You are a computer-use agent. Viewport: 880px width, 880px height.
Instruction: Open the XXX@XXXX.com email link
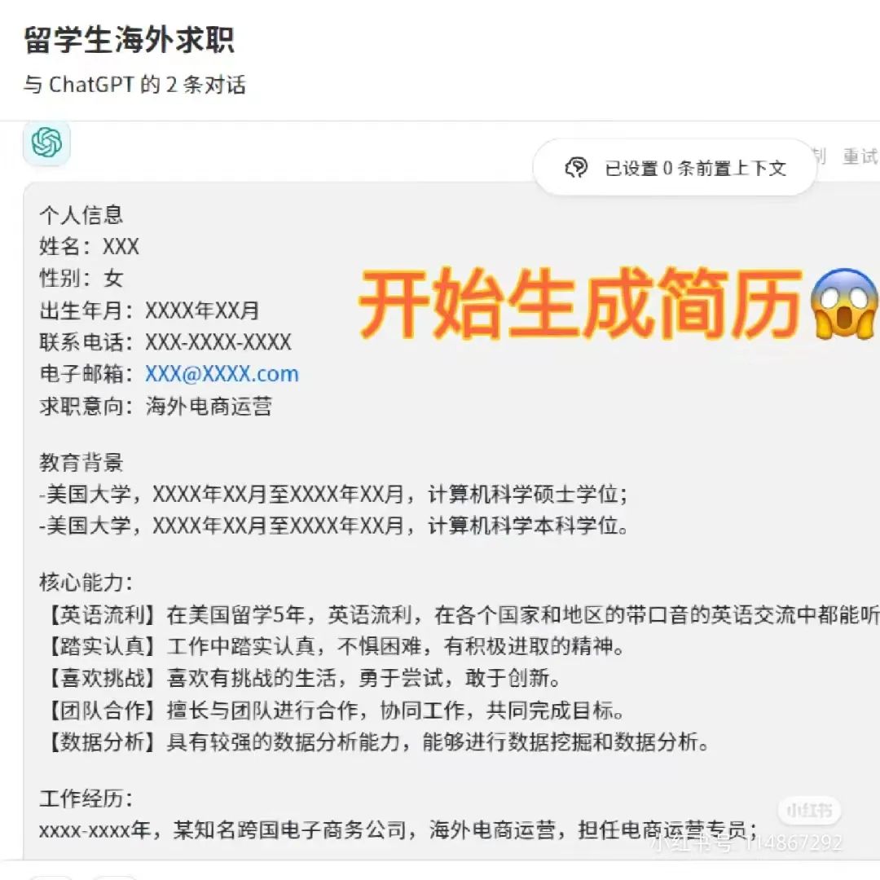222,374
